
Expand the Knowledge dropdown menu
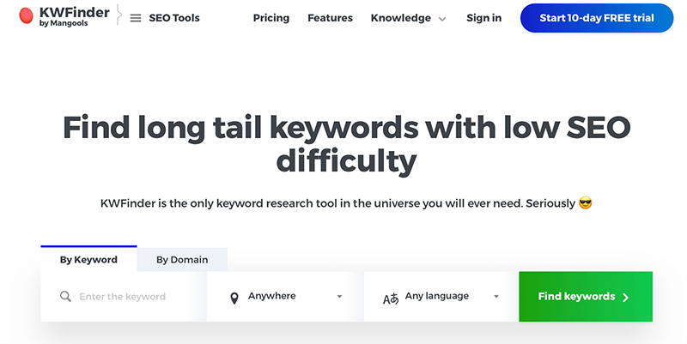[x=409, y=18]
